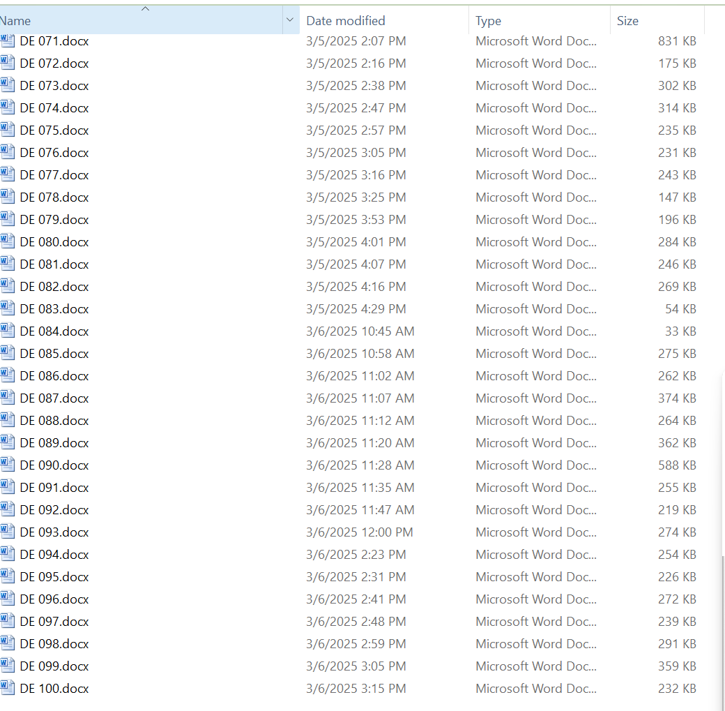Select the DE 099.docx file name
This screenshot has width=725, height=711.
pos(54,666)
